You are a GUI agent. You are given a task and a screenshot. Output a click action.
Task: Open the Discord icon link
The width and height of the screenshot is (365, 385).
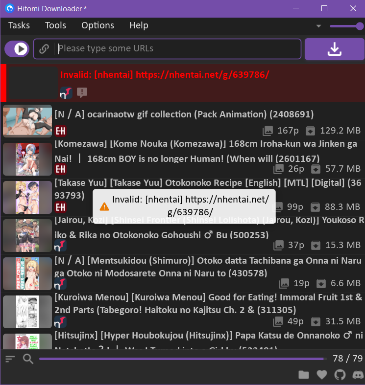pyautogui.click(x=358, y=375)
